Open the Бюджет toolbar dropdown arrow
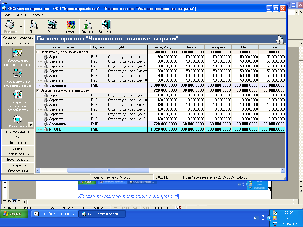This screenshot has height=227, width=303. 21,27
